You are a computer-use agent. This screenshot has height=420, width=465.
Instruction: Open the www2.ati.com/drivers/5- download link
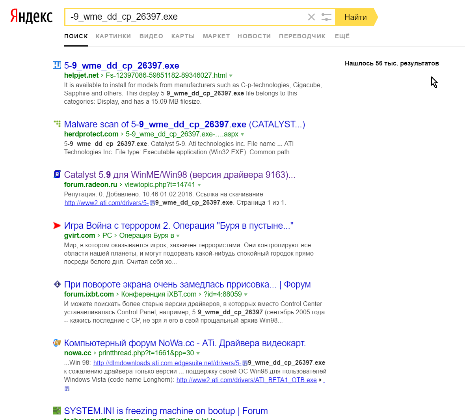click(106, 203)
